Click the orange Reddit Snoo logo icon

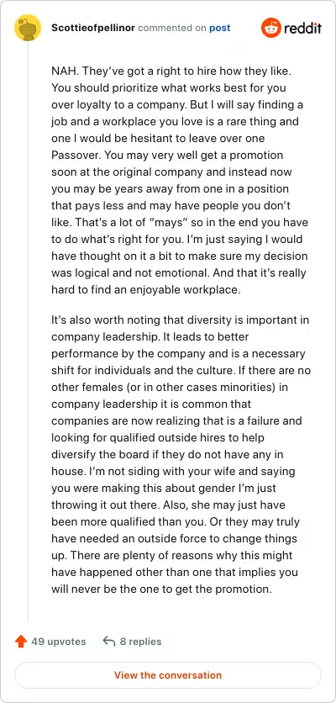pos(271,28)
